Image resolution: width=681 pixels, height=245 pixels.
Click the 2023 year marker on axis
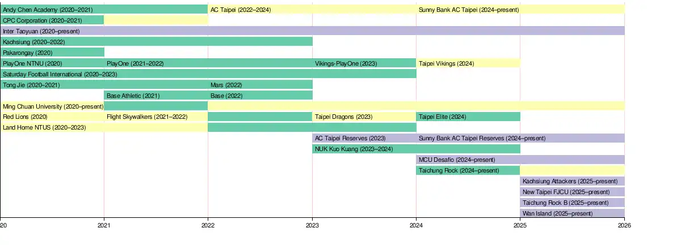(x=312, y=225)
